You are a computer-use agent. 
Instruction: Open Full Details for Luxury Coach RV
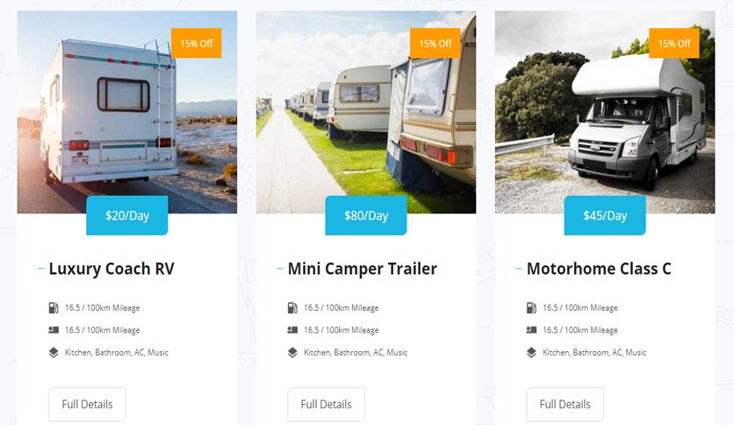(x=87, y=404)
